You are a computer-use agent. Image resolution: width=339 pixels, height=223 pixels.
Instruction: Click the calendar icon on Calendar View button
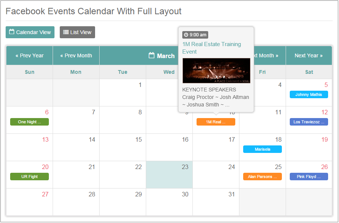pos(12,32)
